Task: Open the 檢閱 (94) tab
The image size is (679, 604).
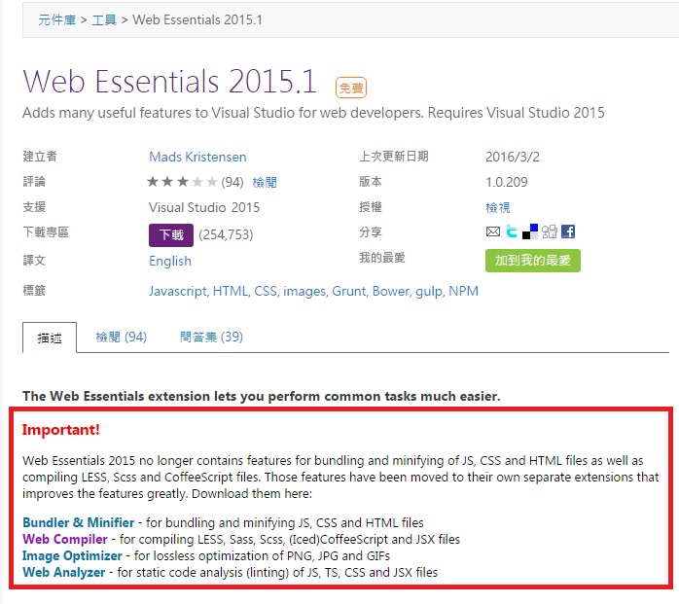Action: (121, 338)
